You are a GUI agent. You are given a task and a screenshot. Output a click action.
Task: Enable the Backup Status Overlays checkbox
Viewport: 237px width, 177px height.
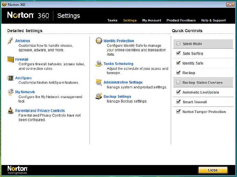(178, 83)
